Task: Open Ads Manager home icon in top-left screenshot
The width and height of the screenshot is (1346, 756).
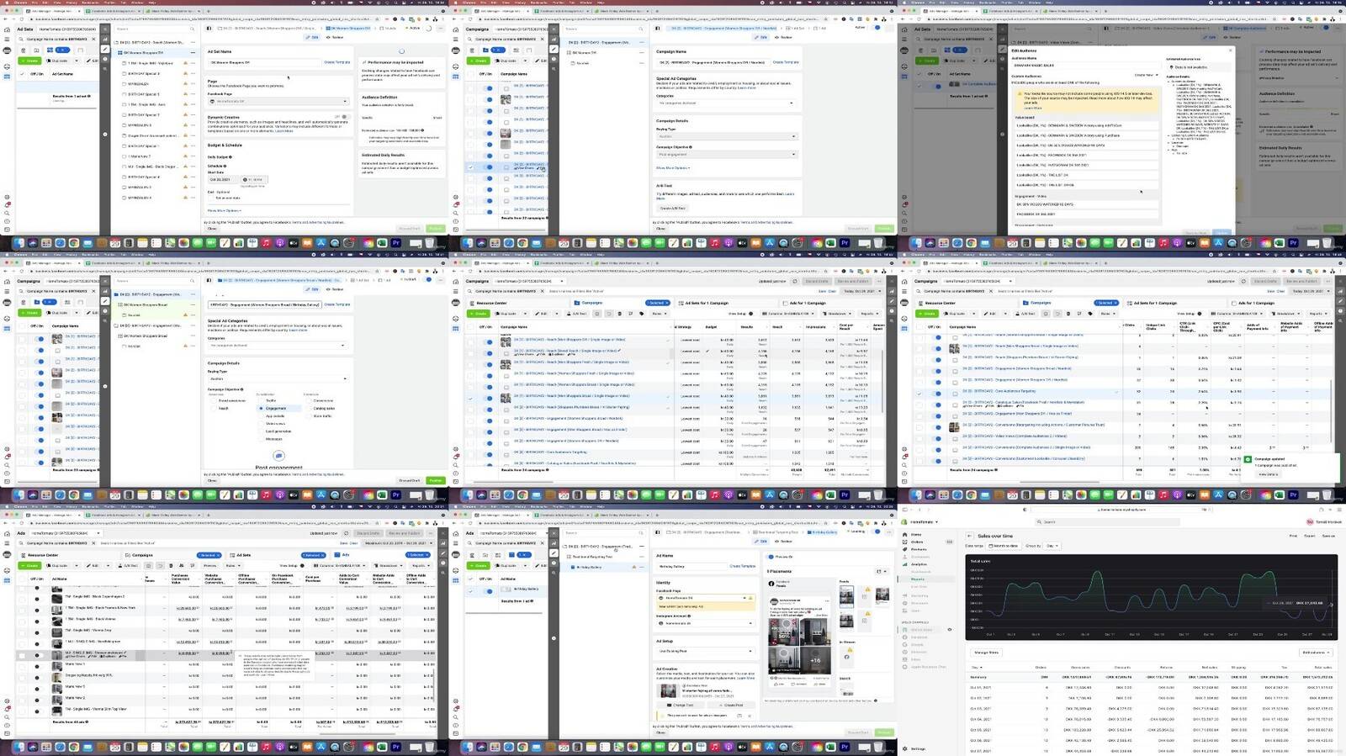Action: click(7, 29)
